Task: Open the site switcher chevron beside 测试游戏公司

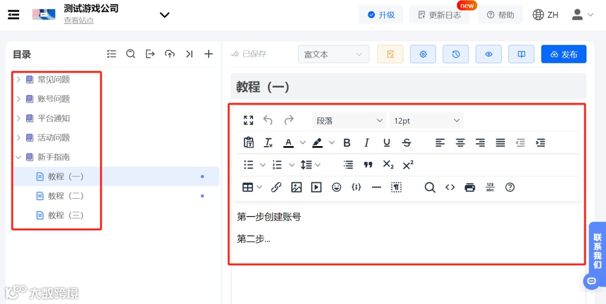Action: coord(164,15)
